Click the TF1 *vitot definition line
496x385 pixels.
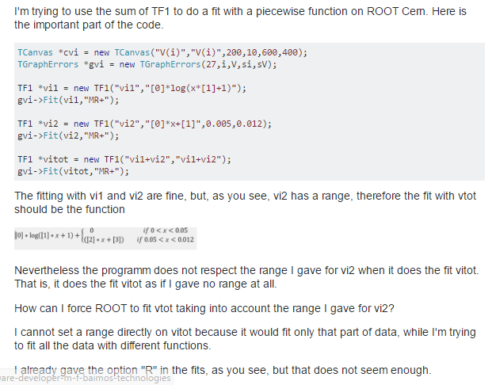124,159
